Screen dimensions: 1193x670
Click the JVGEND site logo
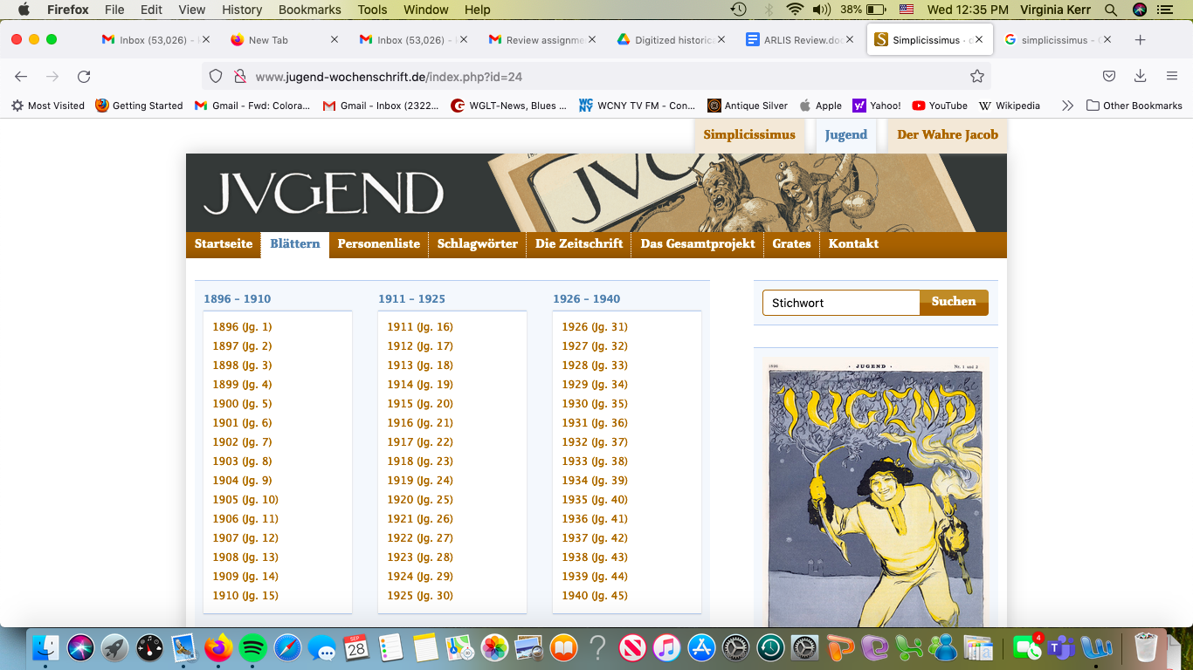(x=324, y=194)
